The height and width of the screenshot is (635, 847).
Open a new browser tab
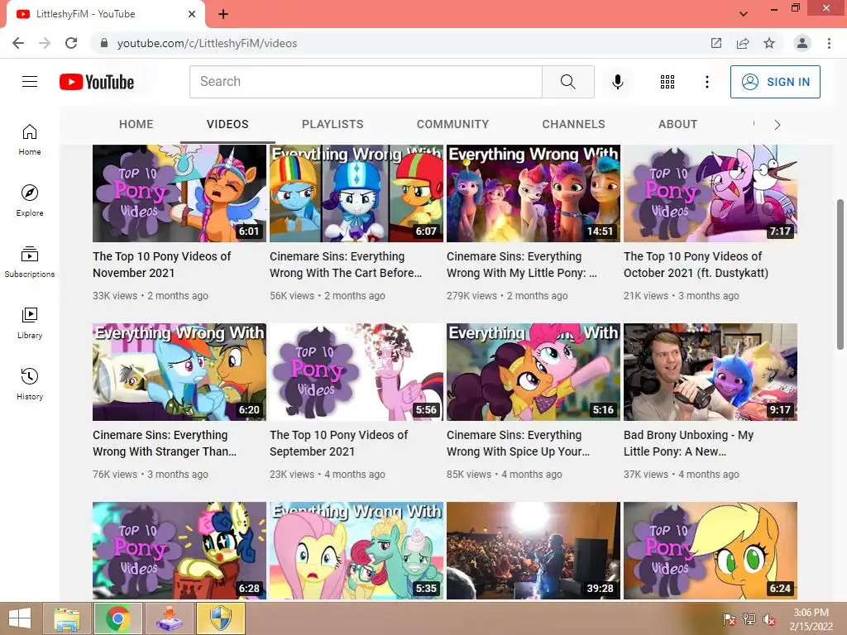click(x=223, y=14)
